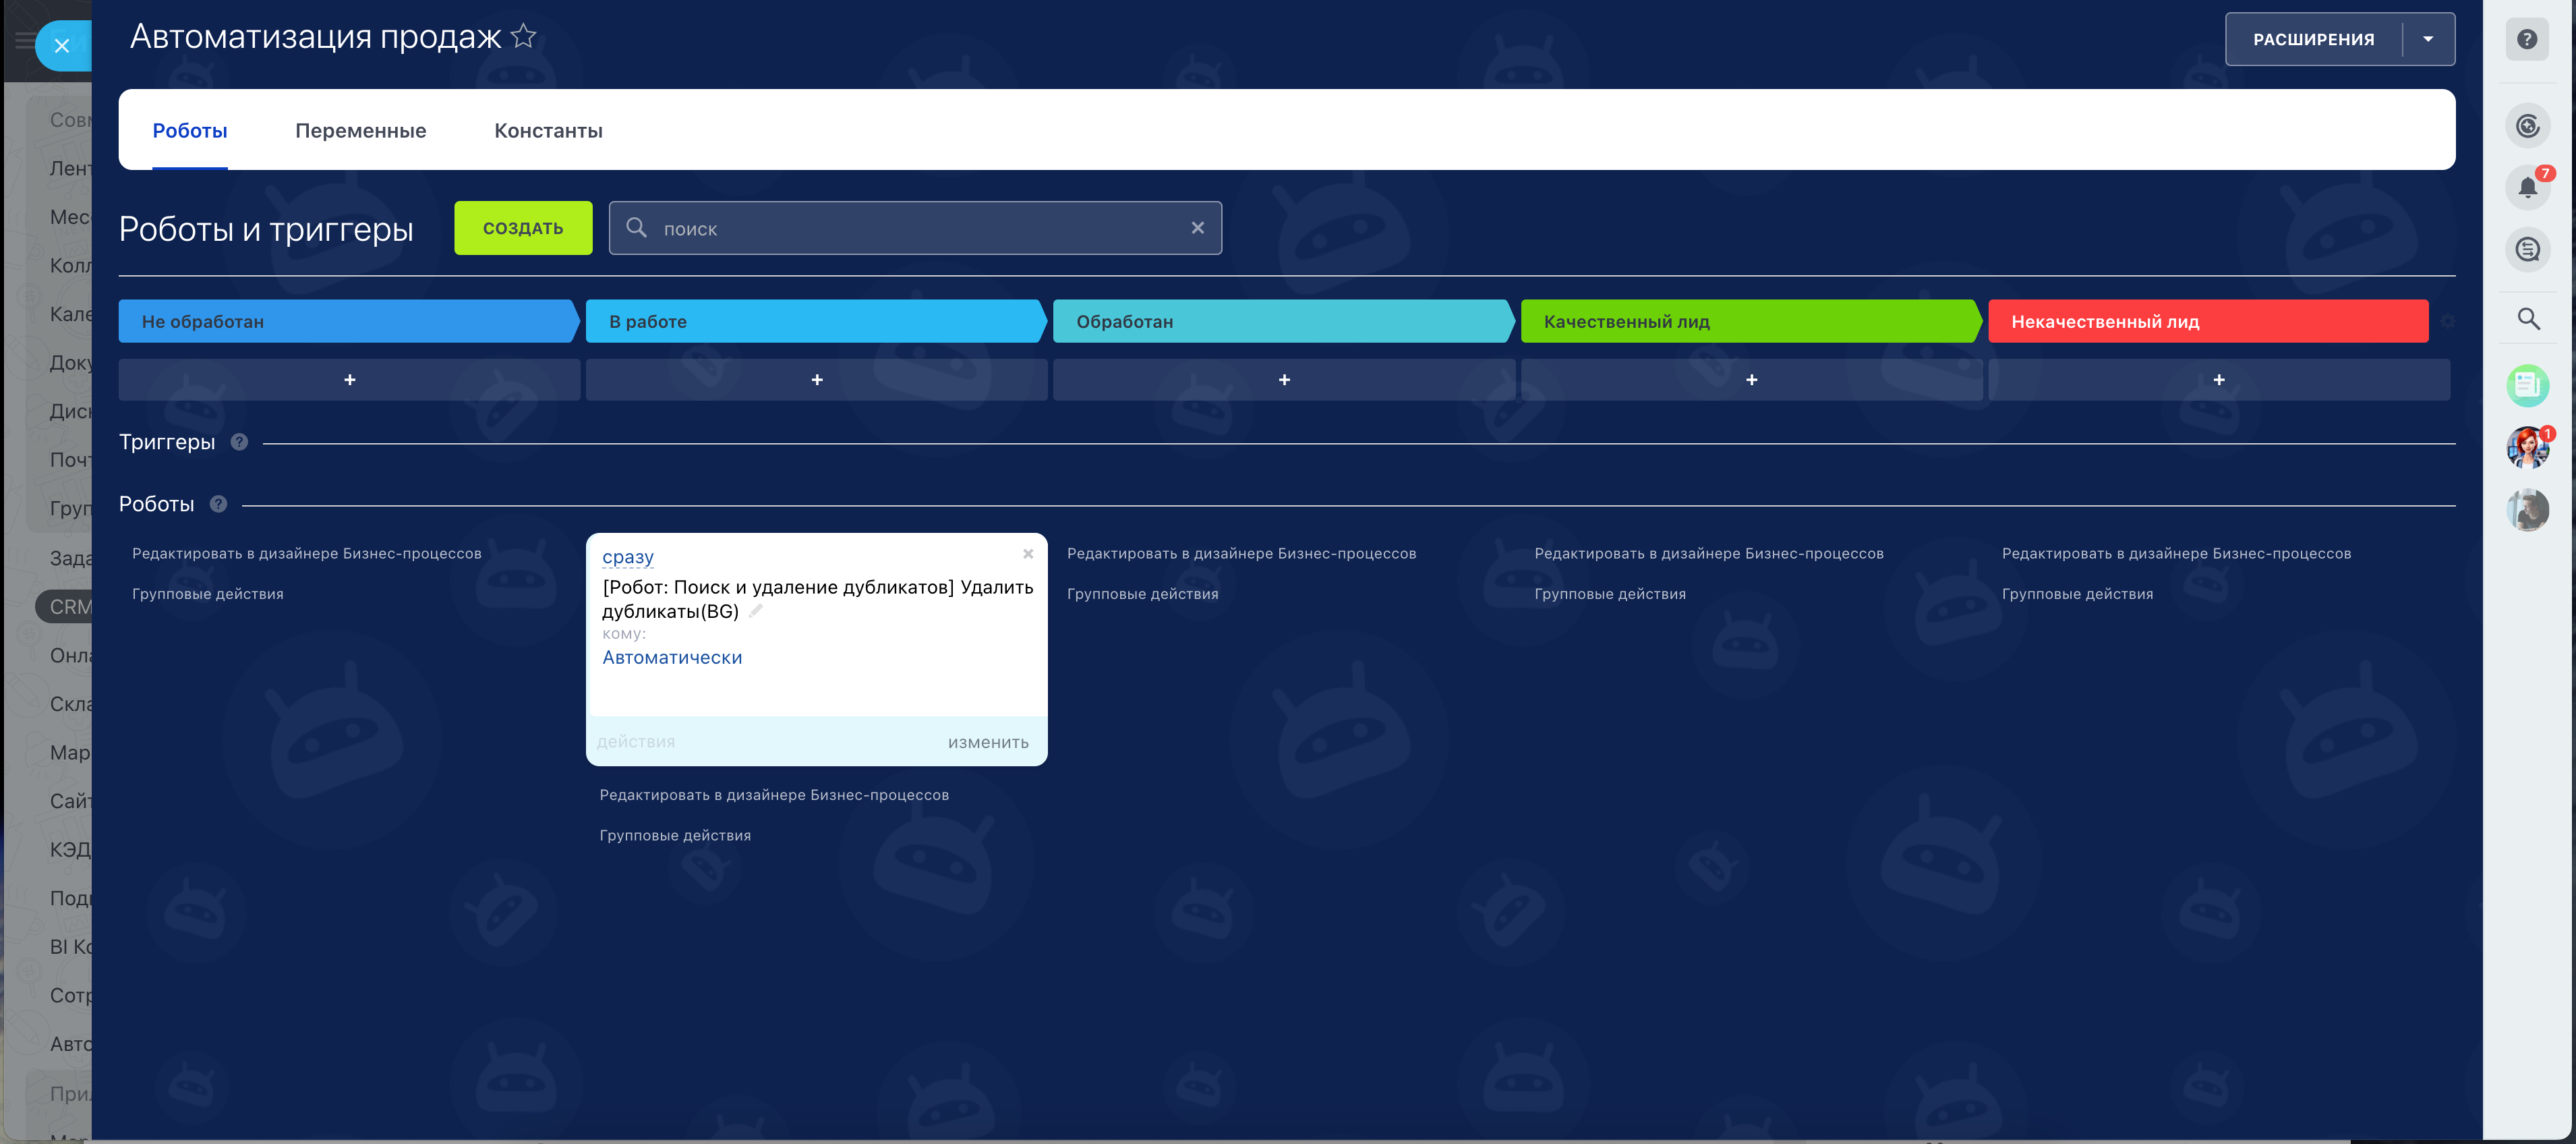Close the slider with the round X button
The height and width of the screenshot is (1144, 2576).
click(61, 46)
